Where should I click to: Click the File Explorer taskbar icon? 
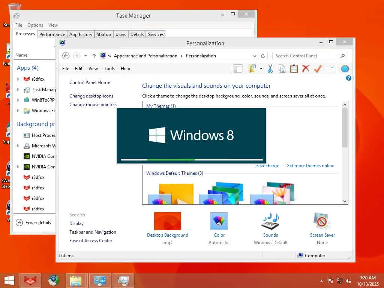pyautogui.click(x=76, y=280)
